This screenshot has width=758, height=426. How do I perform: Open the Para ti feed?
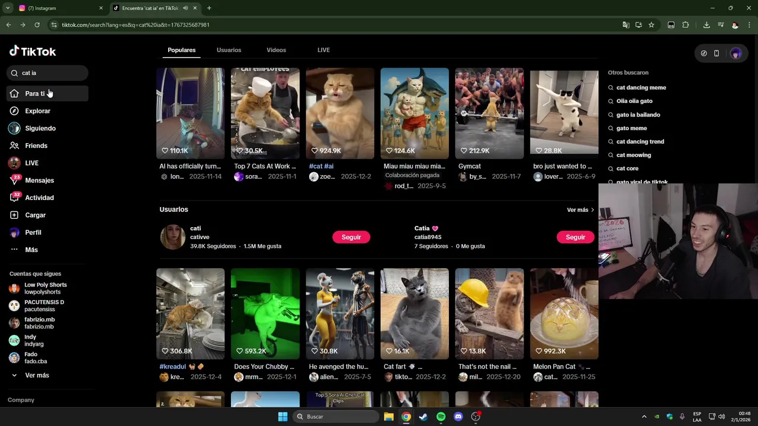pos(47,93)
